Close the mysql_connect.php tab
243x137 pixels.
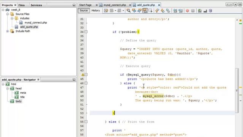(130, 5)
